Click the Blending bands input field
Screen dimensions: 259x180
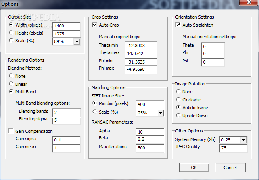click(67, 113)
